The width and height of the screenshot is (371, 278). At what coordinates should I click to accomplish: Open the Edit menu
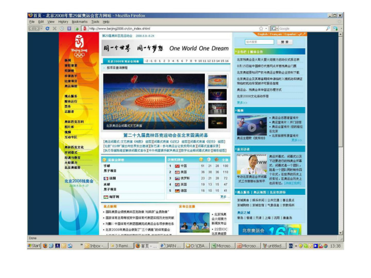(41, 21)
